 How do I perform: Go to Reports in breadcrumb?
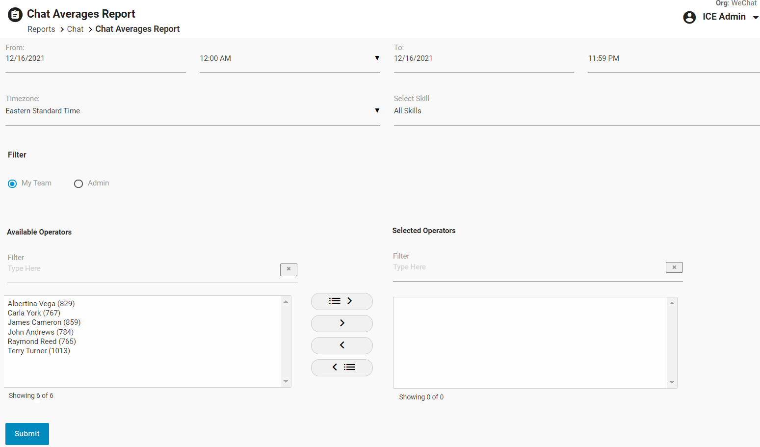click(x=41, y=29)
